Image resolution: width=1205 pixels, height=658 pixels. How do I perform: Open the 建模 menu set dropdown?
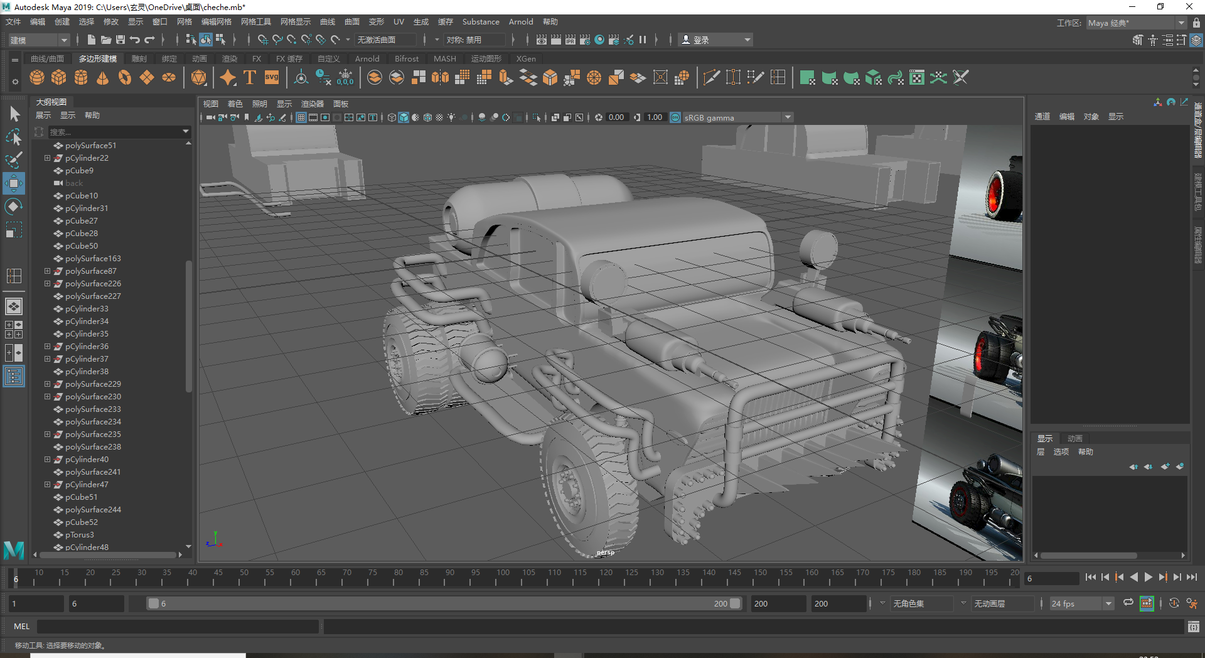38,40
